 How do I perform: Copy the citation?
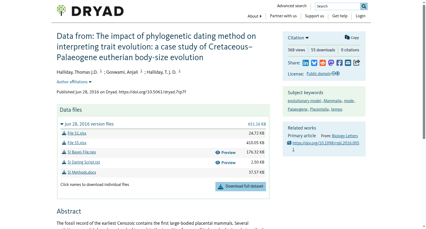[352, 38]
